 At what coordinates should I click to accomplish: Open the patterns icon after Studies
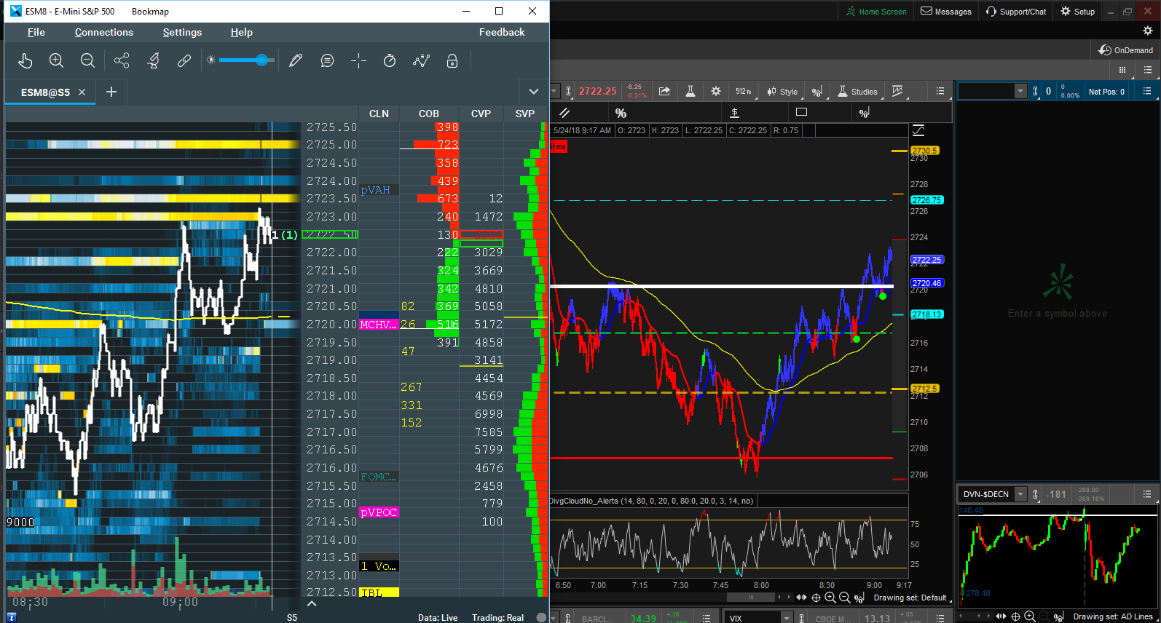coord(897,91)
